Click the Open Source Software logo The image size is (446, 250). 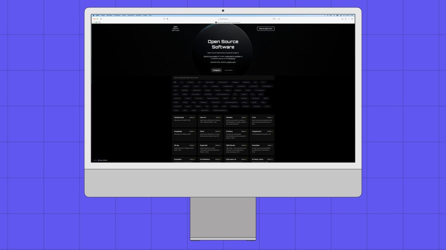(176, 29)
